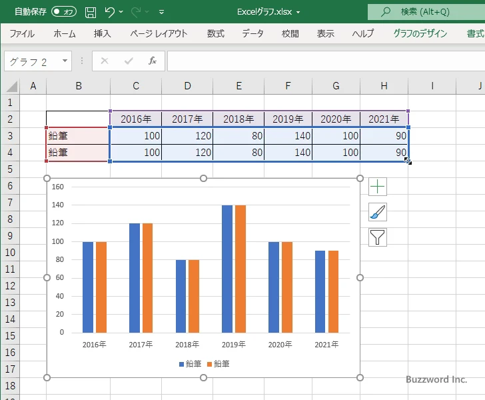Switch to the 挿入 ribbon tab
The image size is (485, 400).
pos(102,33)
